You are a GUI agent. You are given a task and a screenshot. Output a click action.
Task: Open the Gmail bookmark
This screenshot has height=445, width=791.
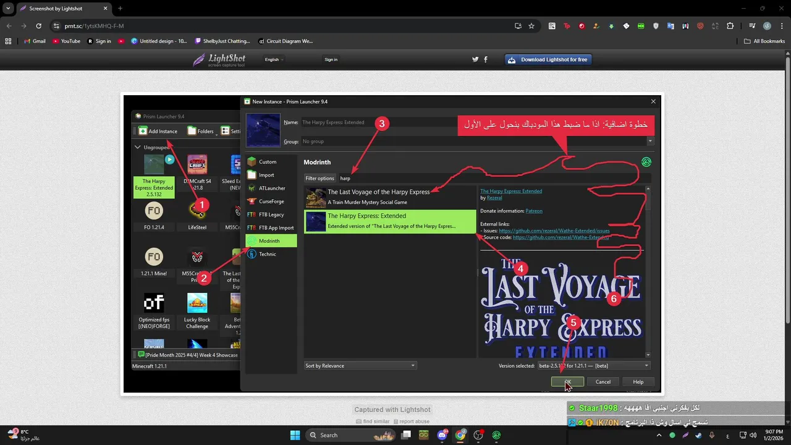[34, 41]
